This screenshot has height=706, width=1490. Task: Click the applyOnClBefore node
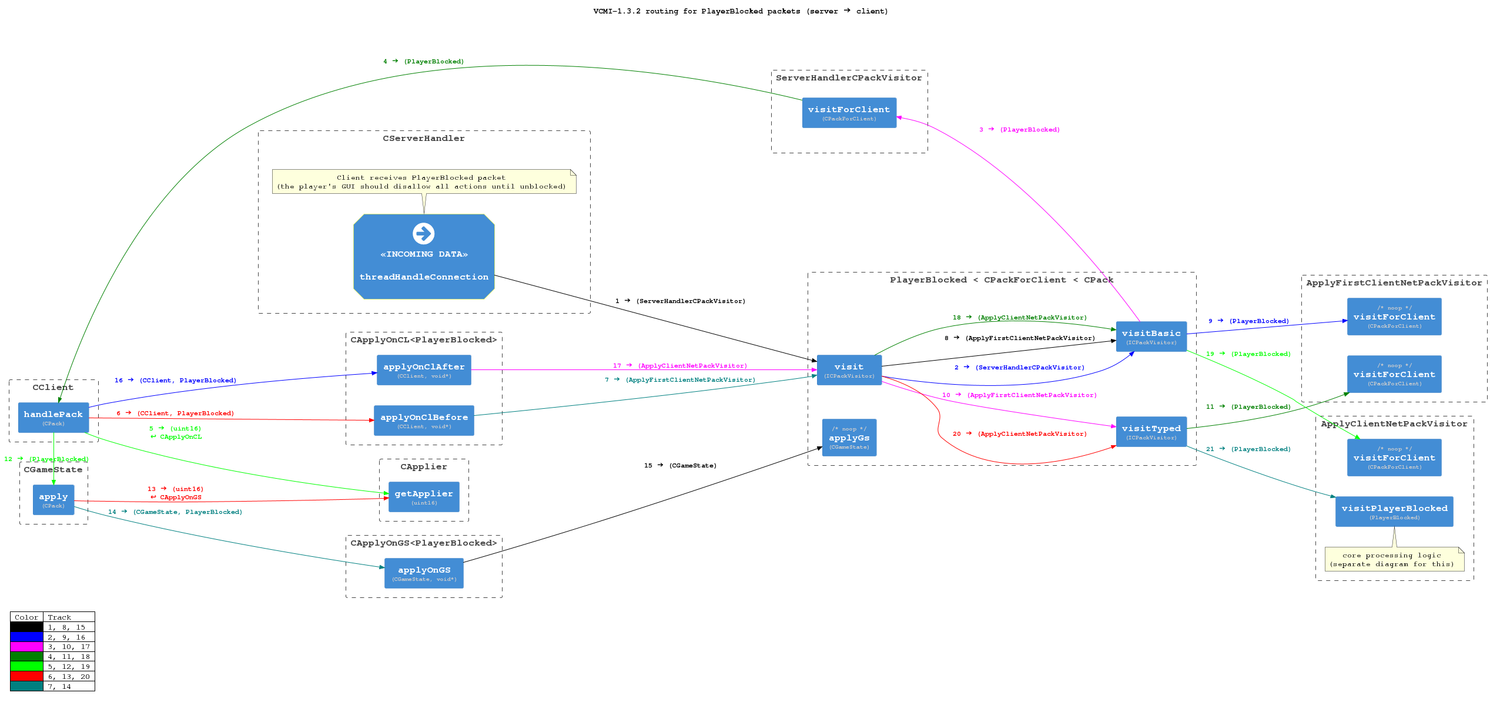(424, 421)
